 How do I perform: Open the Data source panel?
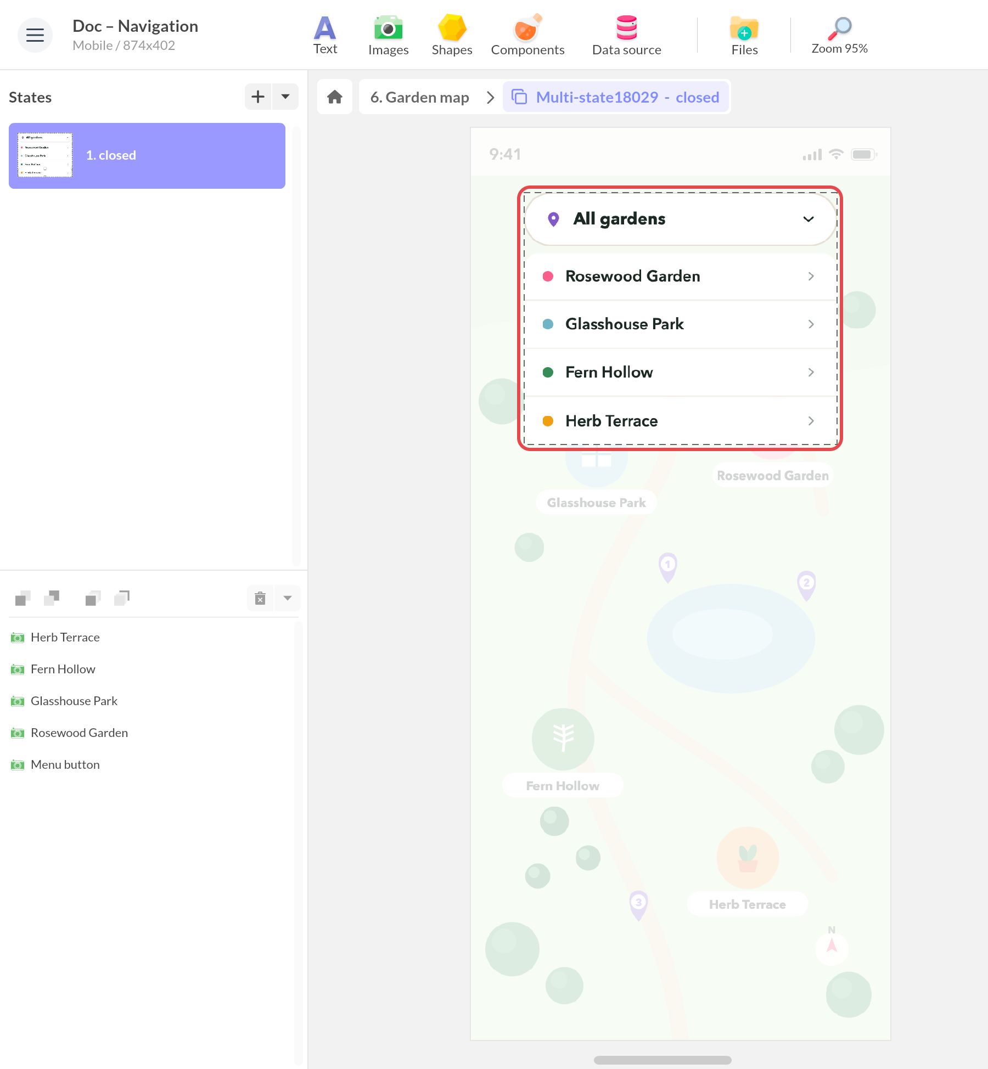coord(626,35)
